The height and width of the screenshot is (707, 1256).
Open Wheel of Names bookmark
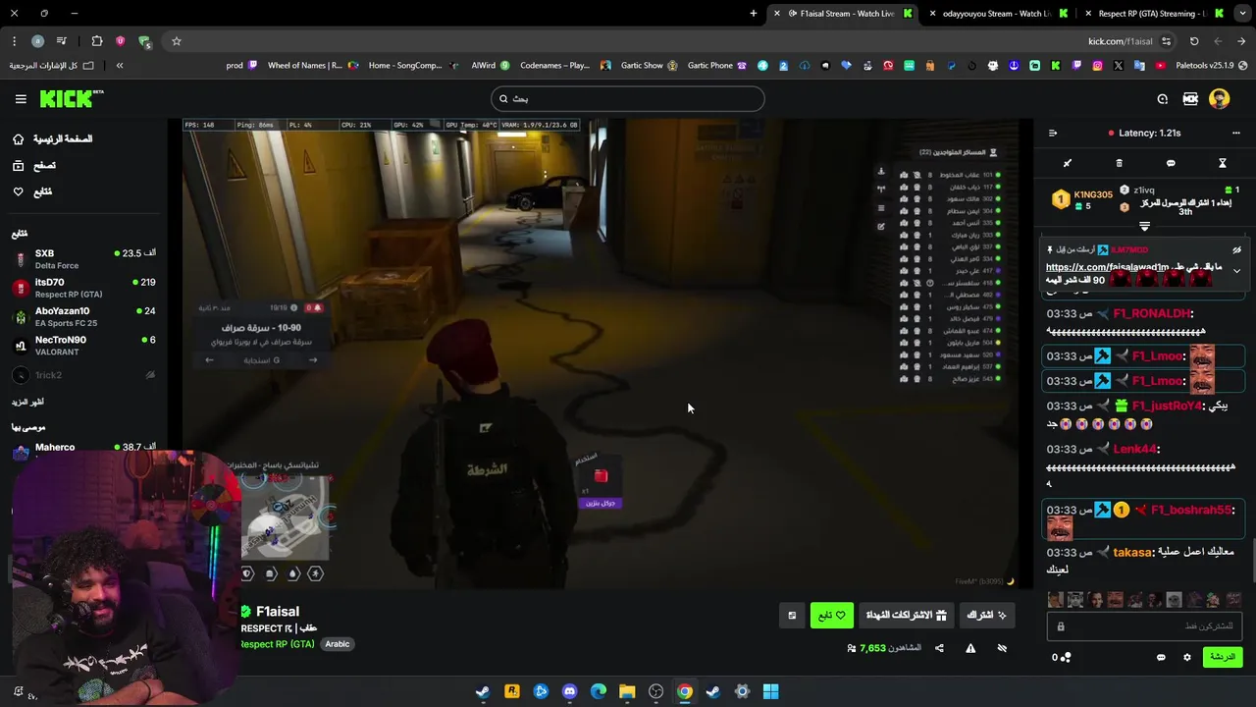click(x=313, y=66)
